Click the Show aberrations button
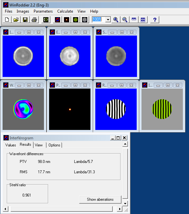Screen dimensions: 189x214 [100, 199]
